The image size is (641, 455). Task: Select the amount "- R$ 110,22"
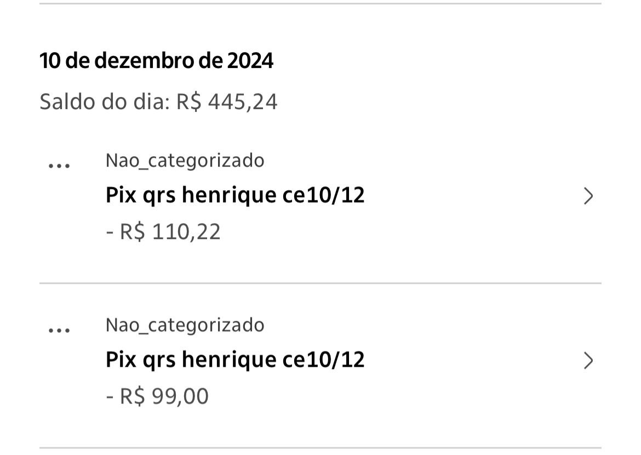point(163,231)
